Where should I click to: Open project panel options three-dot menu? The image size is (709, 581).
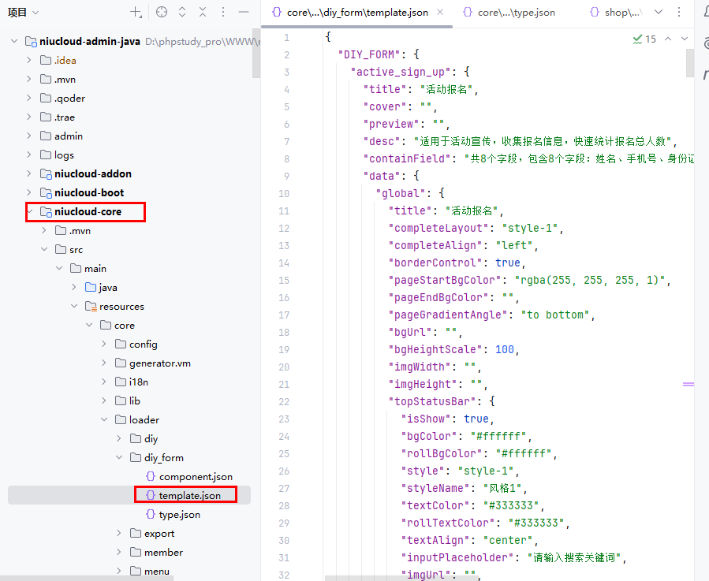point(223,12)
